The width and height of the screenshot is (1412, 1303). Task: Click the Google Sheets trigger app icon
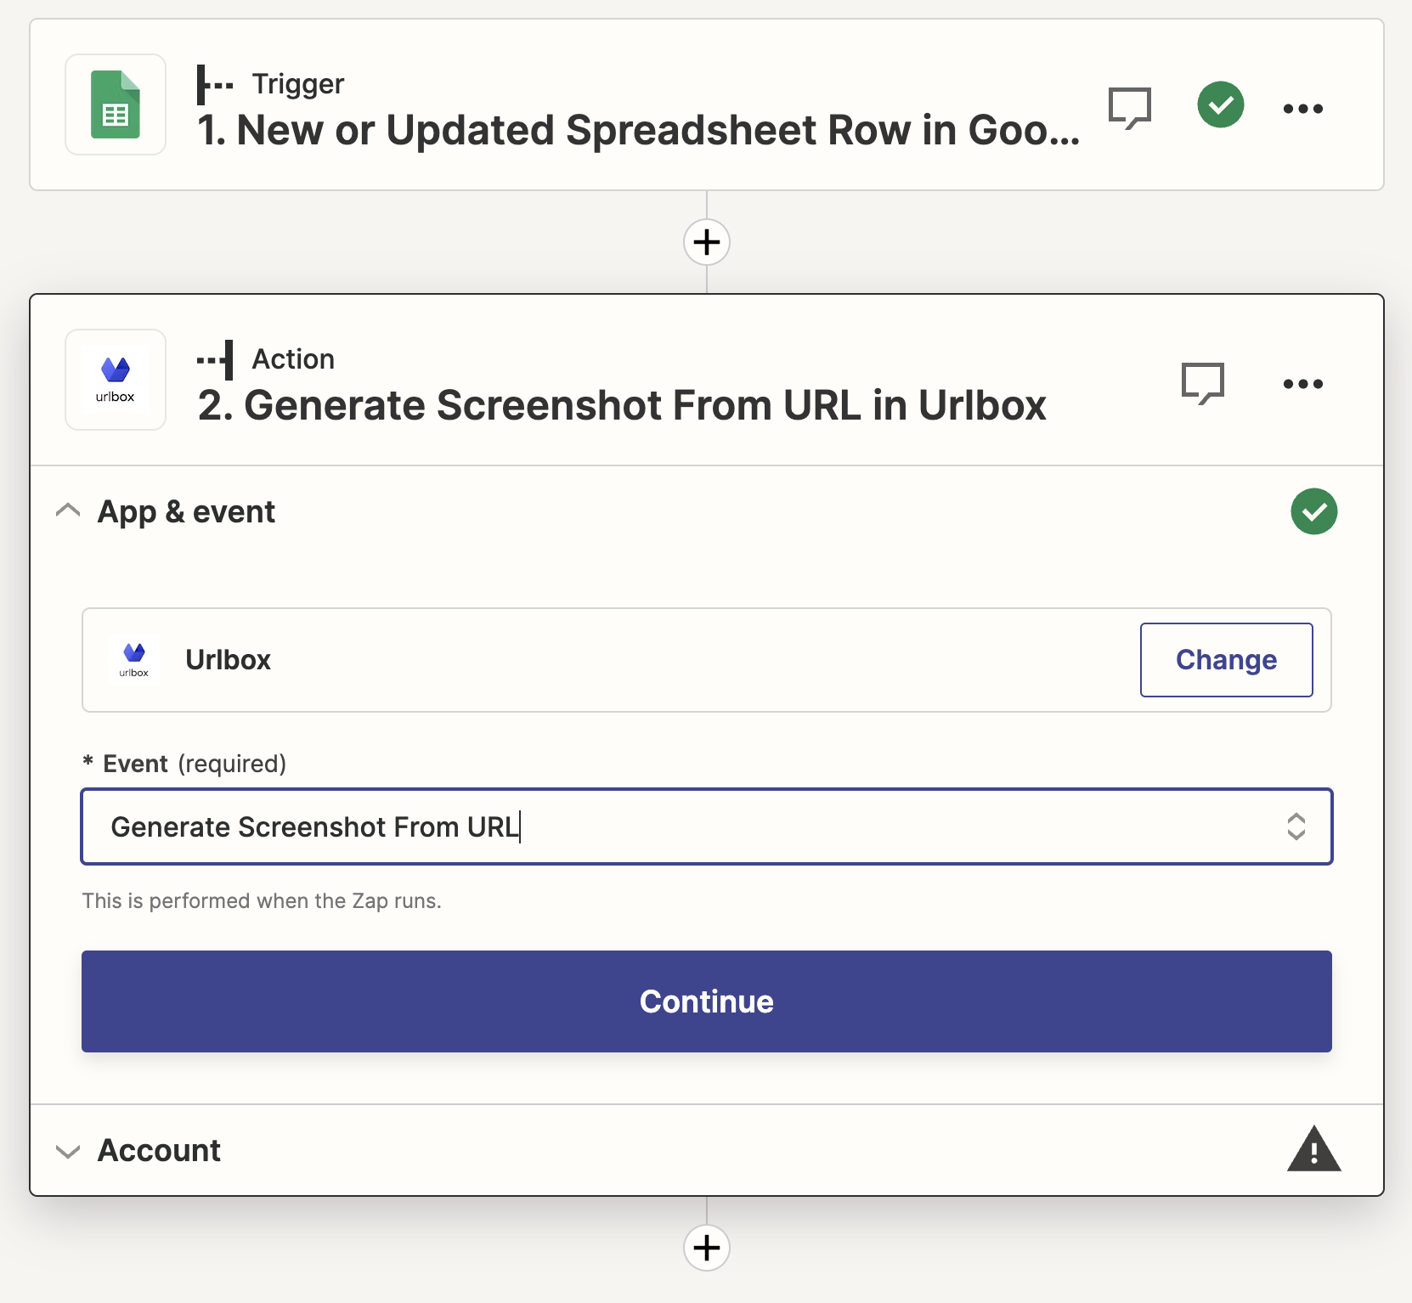(116, 105)
